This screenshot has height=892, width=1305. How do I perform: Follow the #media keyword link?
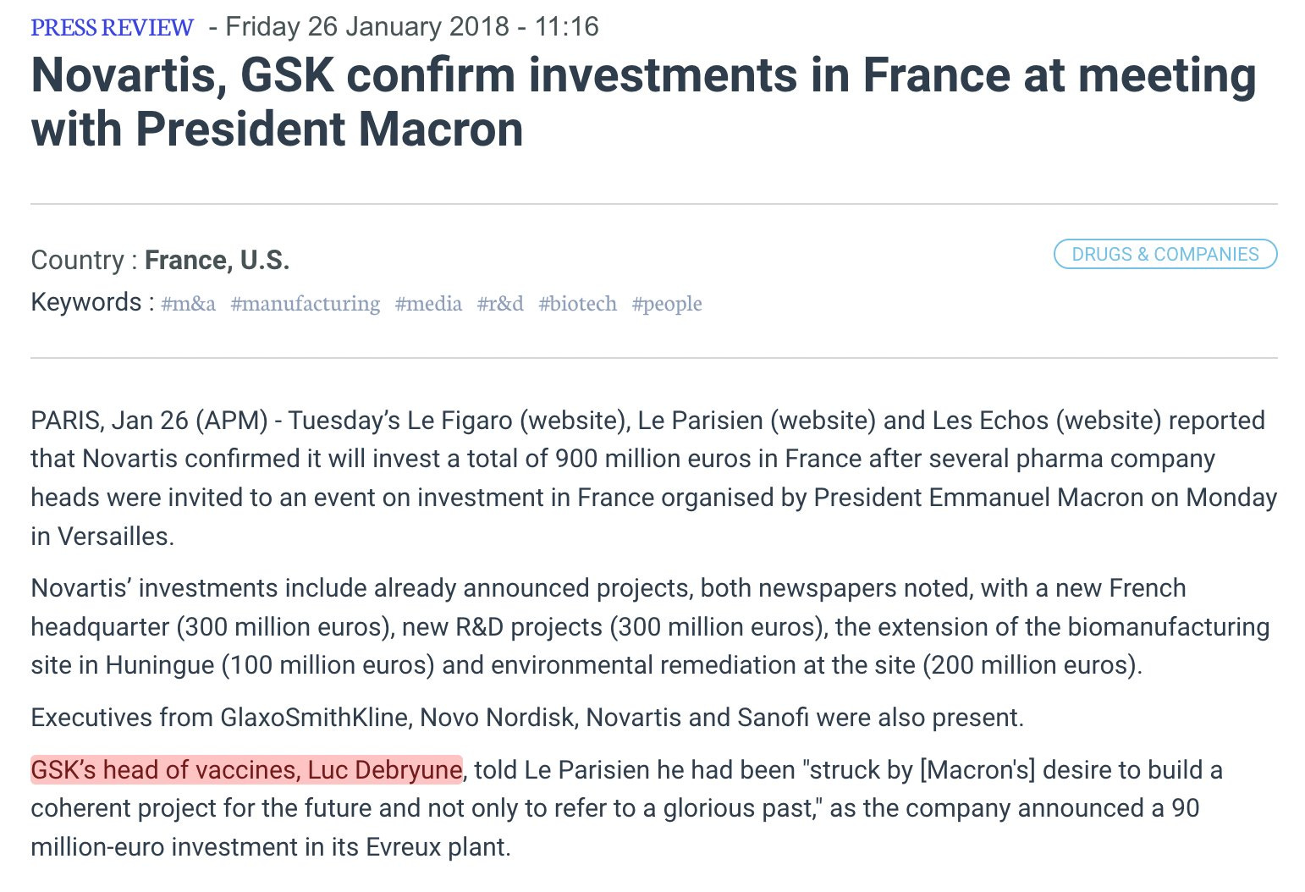click(x=428, y=303)
